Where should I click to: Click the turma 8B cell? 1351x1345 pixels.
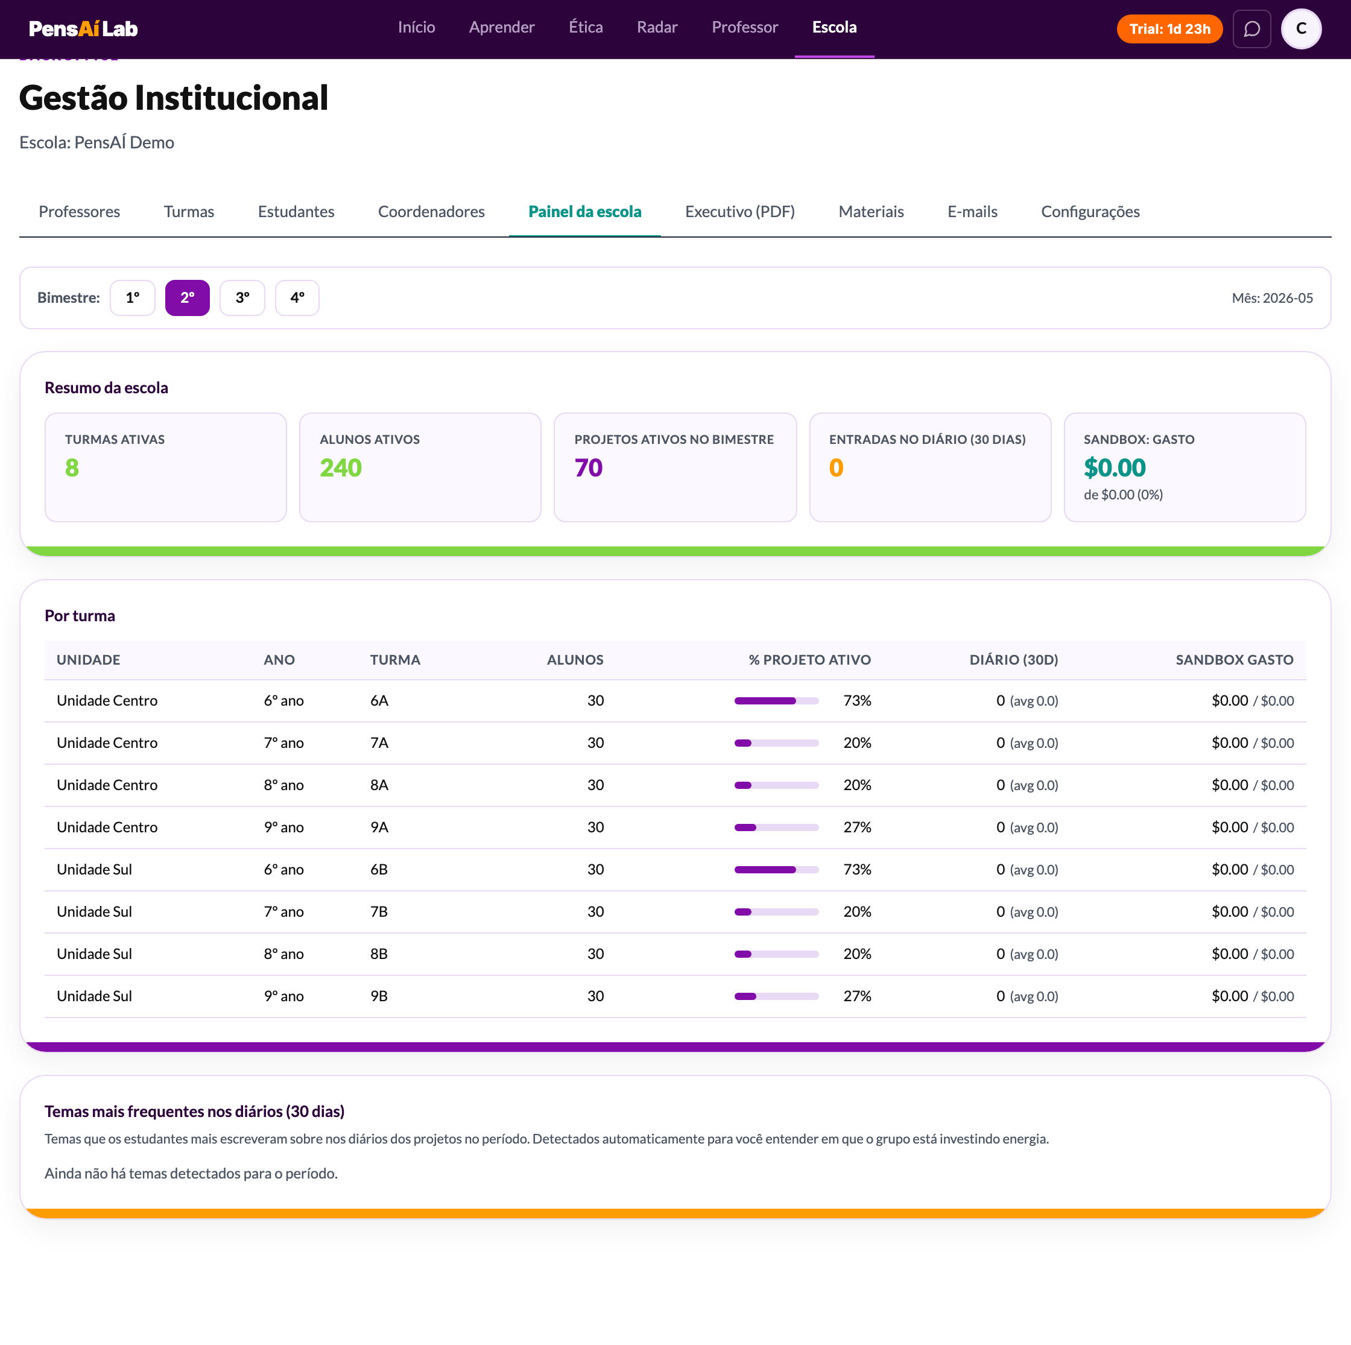tap(379, 954)
